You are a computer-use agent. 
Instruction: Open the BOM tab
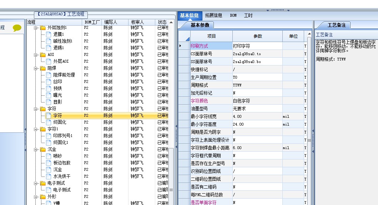[x=233, y=16]
